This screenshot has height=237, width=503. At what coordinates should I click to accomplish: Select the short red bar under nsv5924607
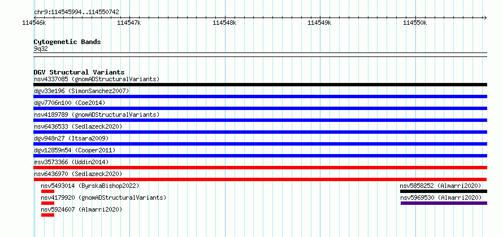click(48, 215)
